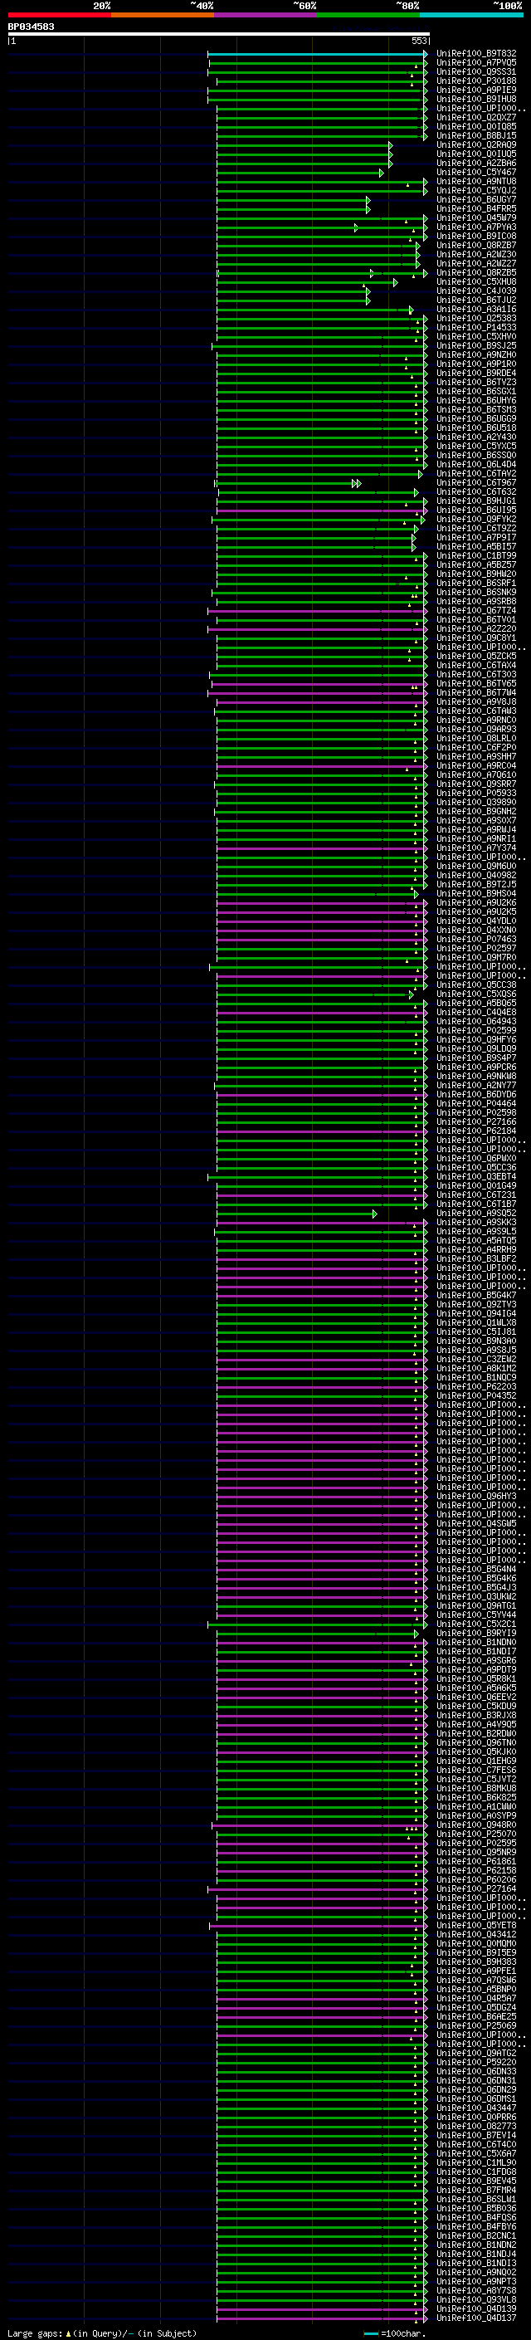
Task: Click arrowhead ending UniRef100_C5Y467 alignment
Action: (381, 173)
